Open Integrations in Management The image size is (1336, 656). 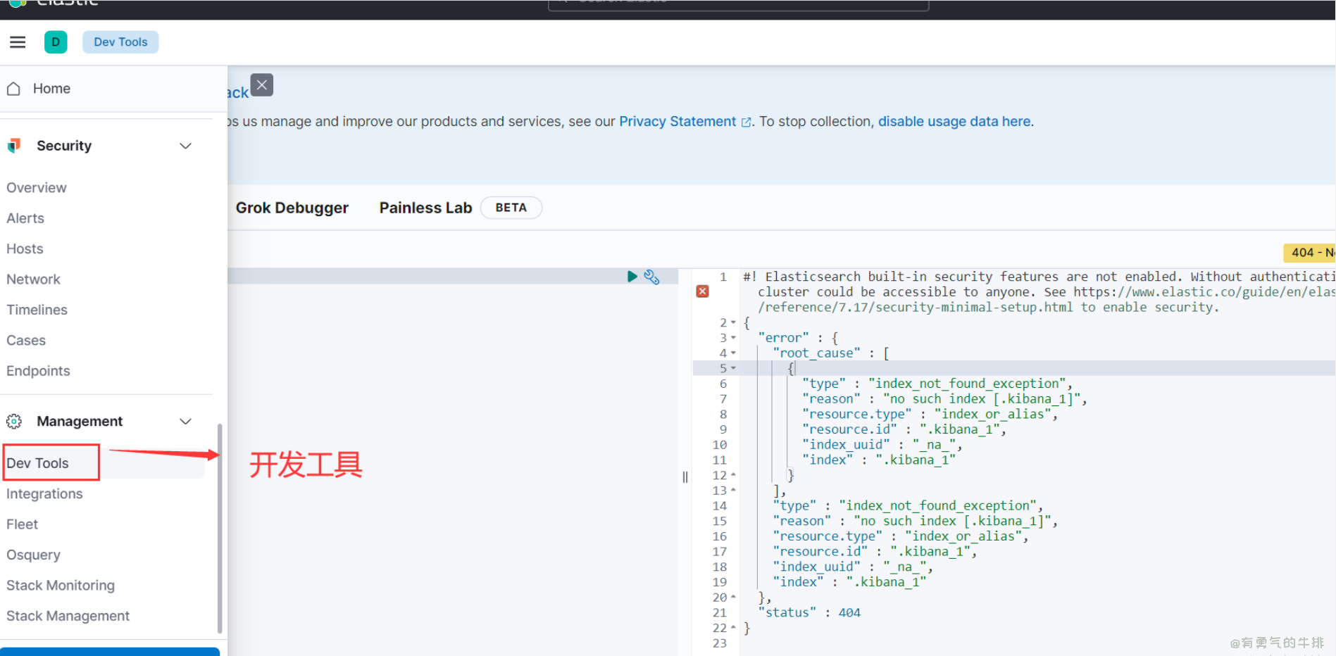(x=44, y=494)
